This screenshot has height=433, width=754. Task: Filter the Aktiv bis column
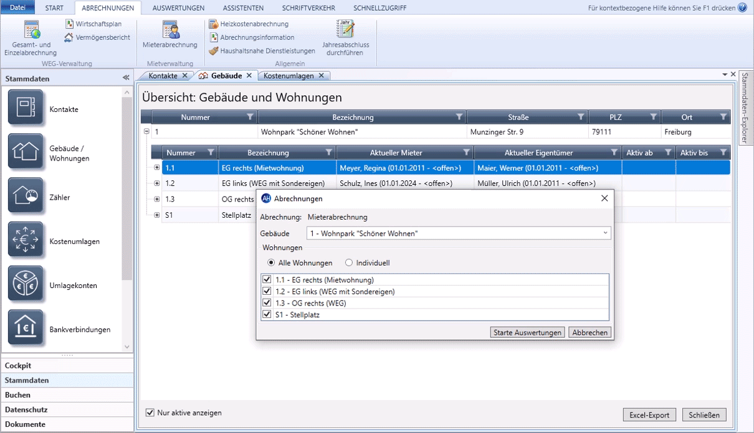pos(723,152)
